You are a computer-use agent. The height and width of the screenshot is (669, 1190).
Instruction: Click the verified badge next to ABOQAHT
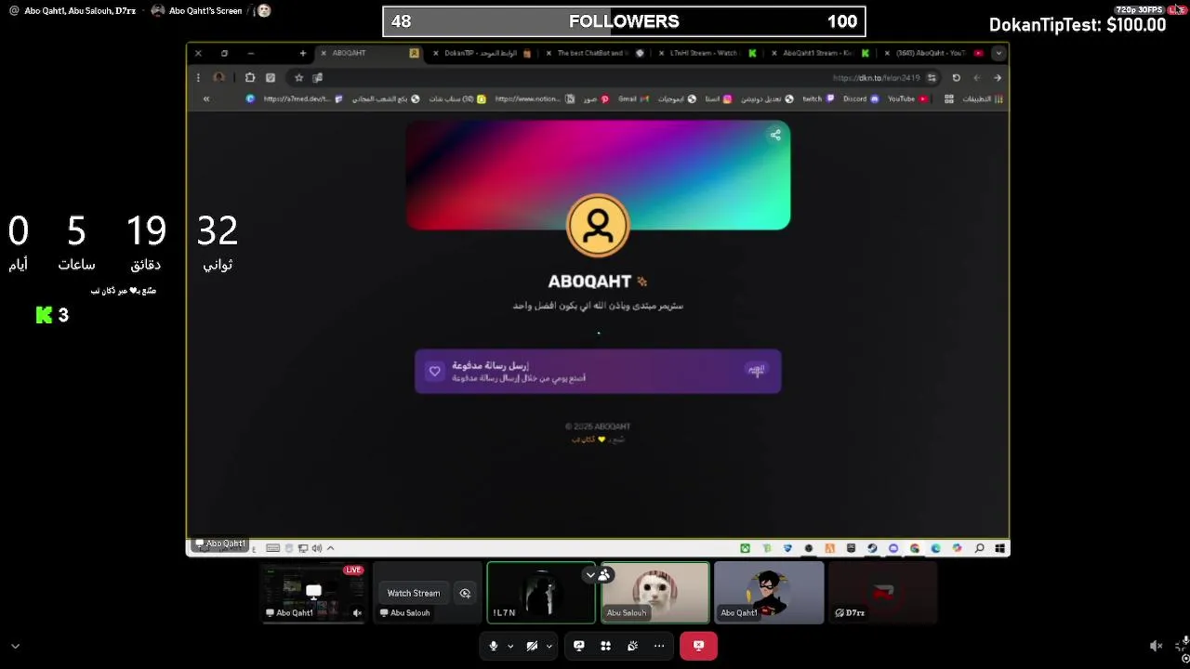click(641, 282)
